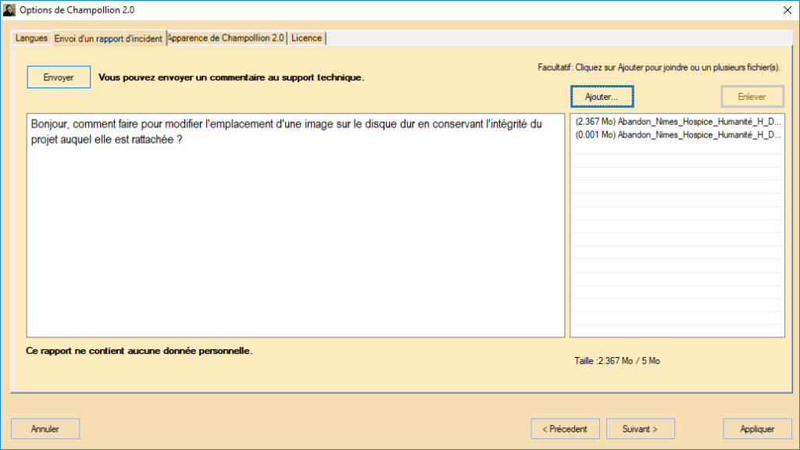The image size is (800, 450).
Task: Click the 'Ce rapport ne contient aucune donnée personnelle' notice
Action: [139, 351]
